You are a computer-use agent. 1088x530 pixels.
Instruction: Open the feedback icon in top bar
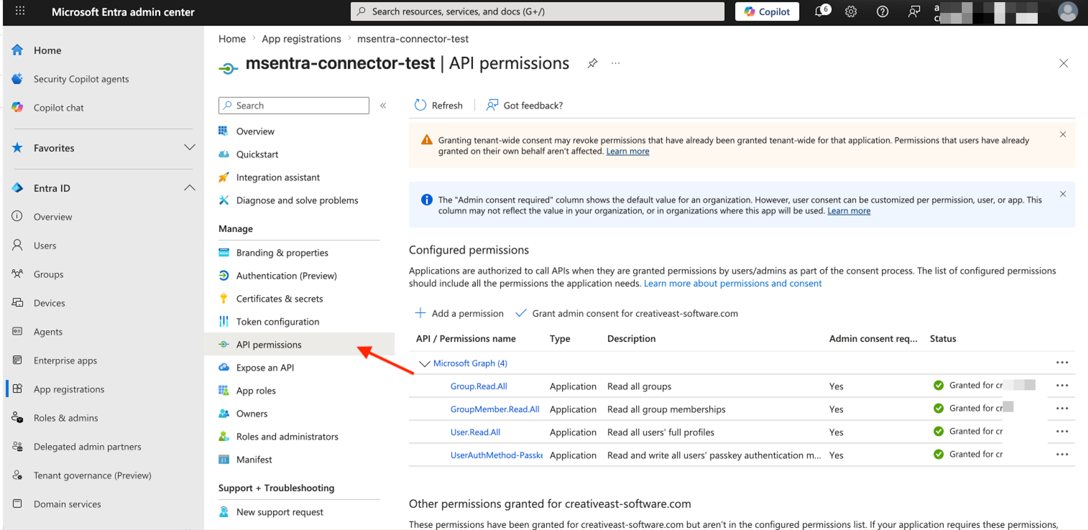click(914, 11)
